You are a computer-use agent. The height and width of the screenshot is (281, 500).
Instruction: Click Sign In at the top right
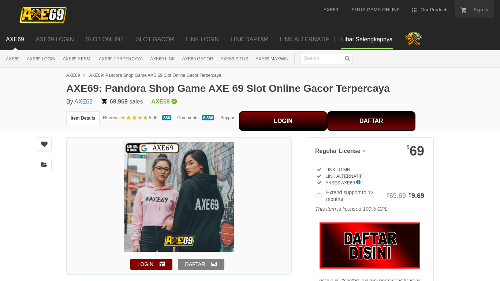point(481,10)
